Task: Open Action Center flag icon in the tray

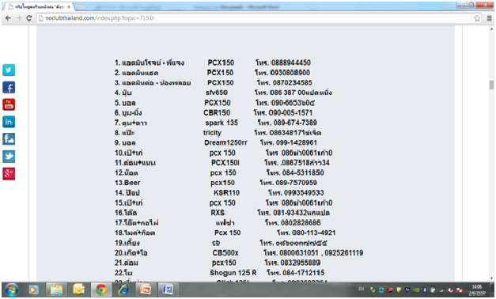Action: pos(460,290)
